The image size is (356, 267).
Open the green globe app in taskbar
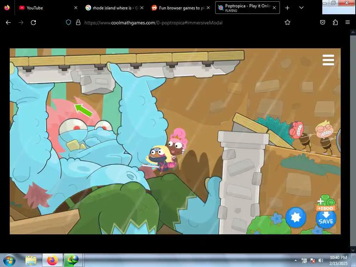pyautogui.click(x=73, y=260)
